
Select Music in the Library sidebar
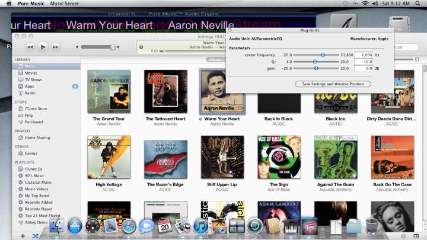point(46,66)
